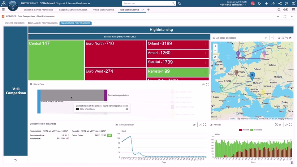Switch to the Virtual World Analysis tab

pyautogui.click(x=104, y=10)
